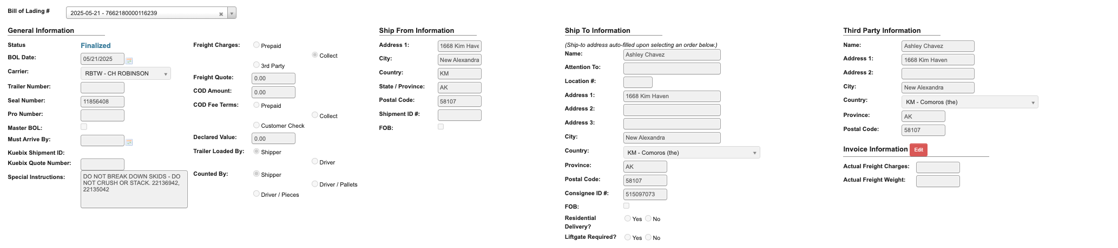This screenshot has width=1118, height=248.
Task: Click the Seal Number field
Action: pyautogui.click(x=102, y=101)
